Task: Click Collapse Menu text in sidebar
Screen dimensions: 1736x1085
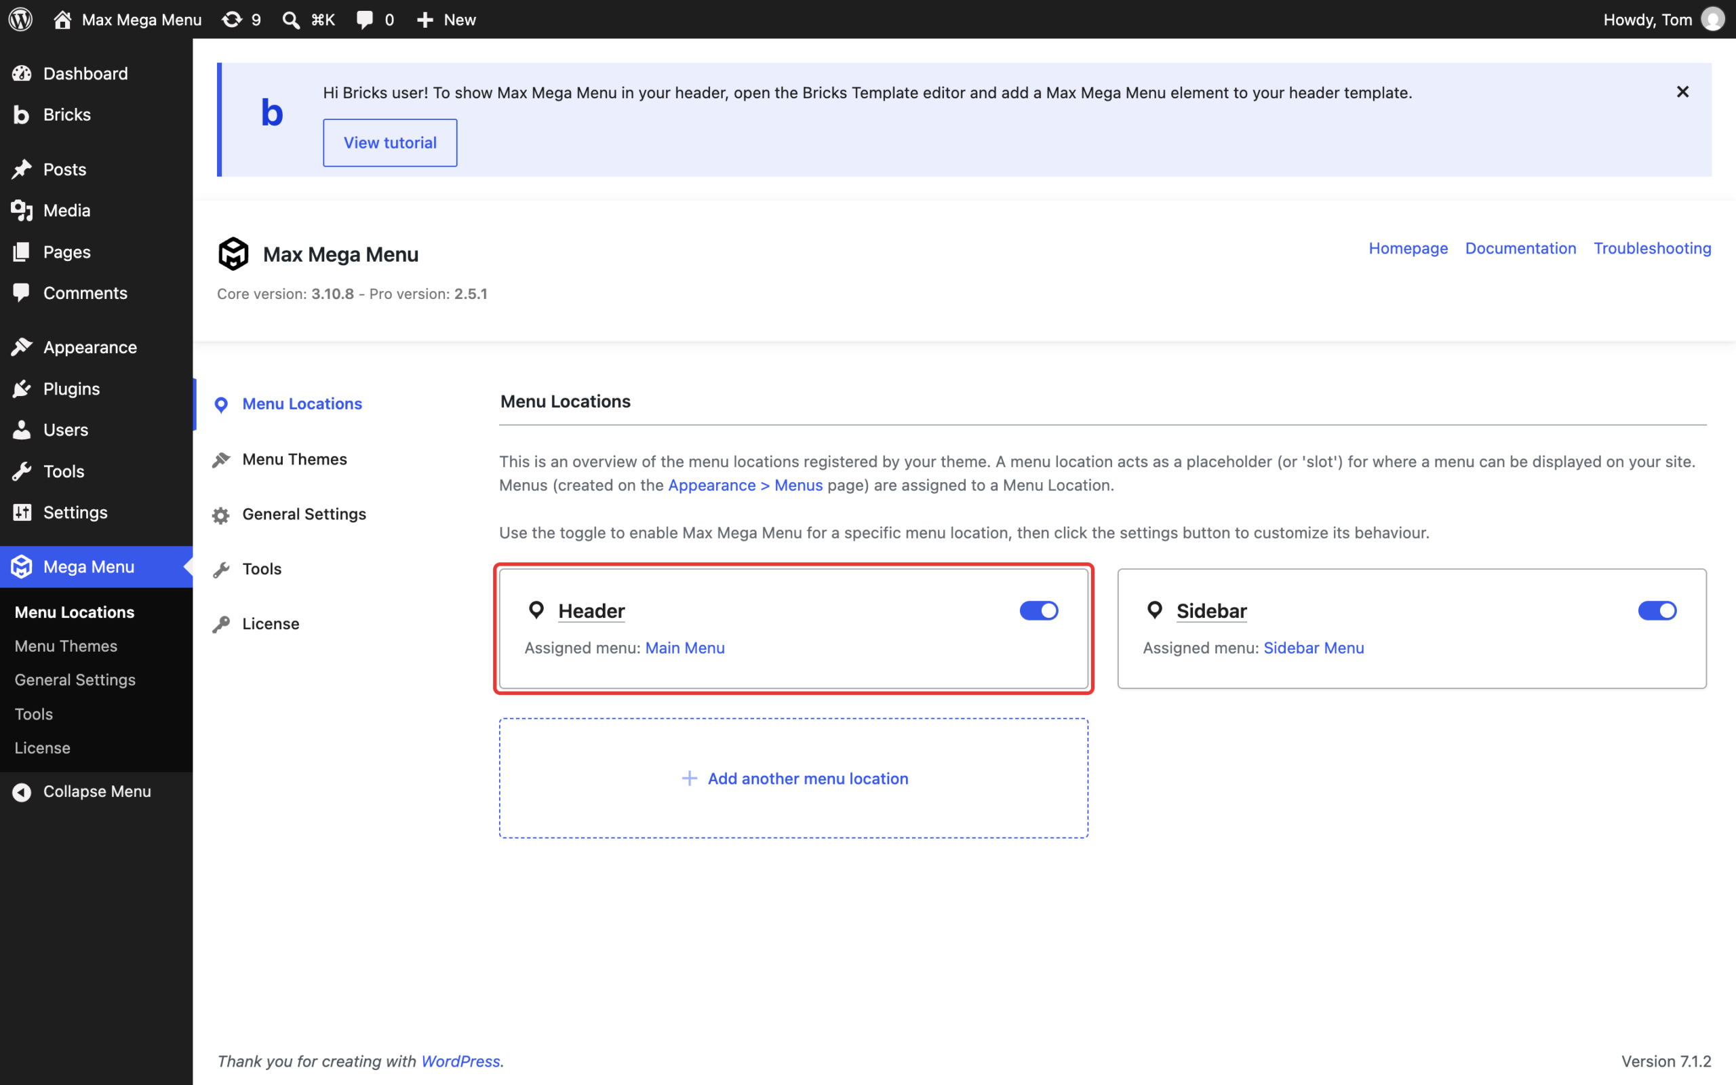Action: 97,791
